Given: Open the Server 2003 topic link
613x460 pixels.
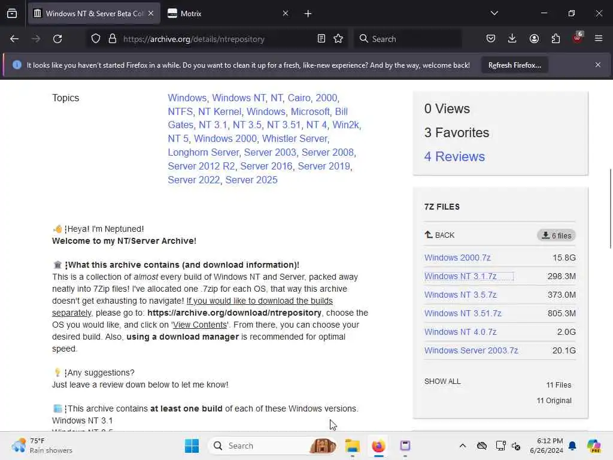Looking at the screenshot, I should [270, 152].
